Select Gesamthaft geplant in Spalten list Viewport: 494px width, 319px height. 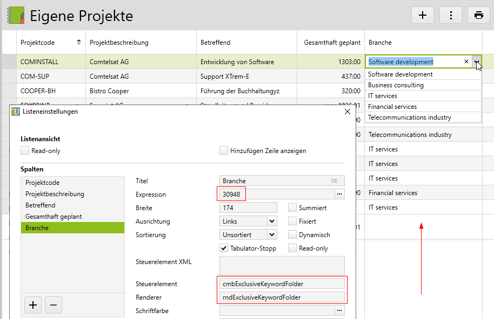point(54,217)
